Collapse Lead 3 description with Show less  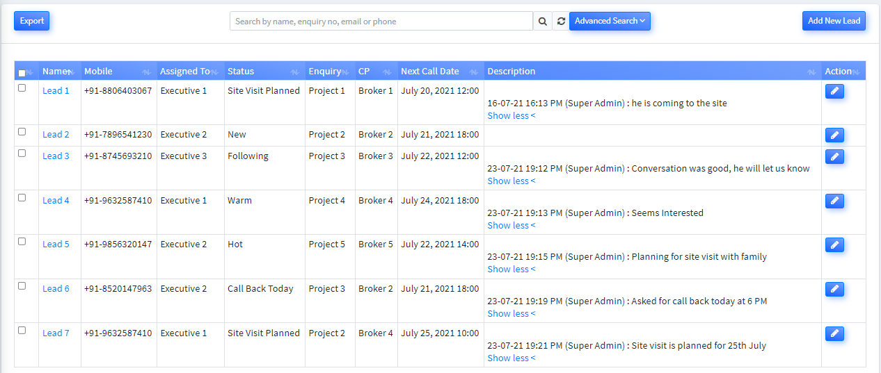coord(511,181)
